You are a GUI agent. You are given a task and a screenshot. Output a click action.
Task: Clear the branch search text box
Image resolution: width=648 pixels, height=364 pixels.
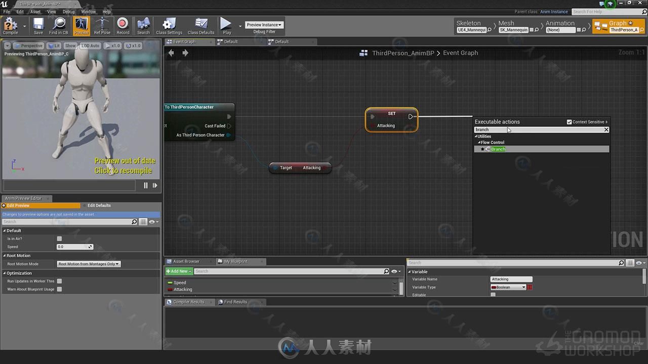(x=606, y=130)
